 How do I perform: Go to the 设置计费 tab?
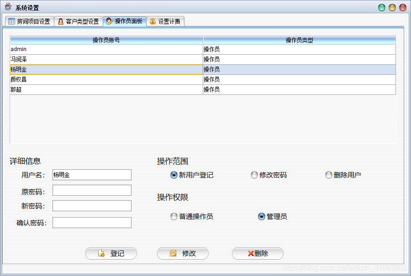[165, 21]
